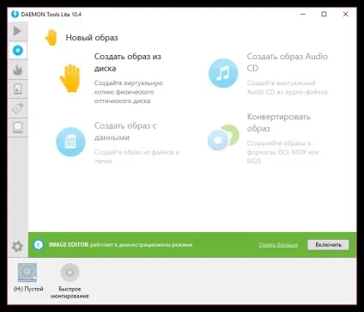Maximize the DAEMON Tools window
The height and width of the screenshot is (312, 364).
[x=324, y=14]
